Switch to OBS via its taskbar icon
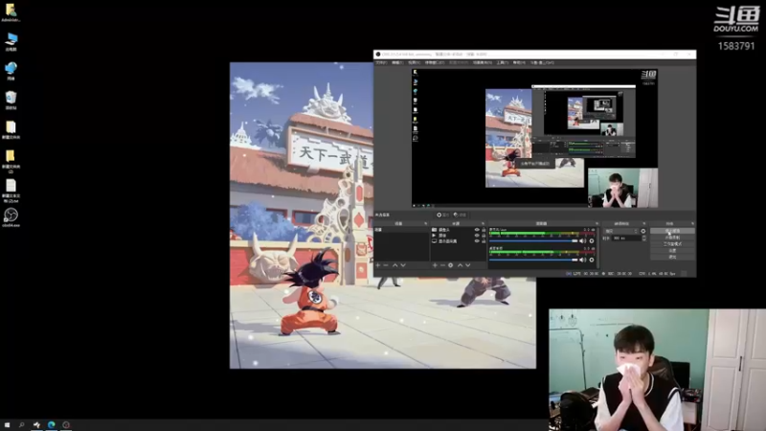 point(66,425)
